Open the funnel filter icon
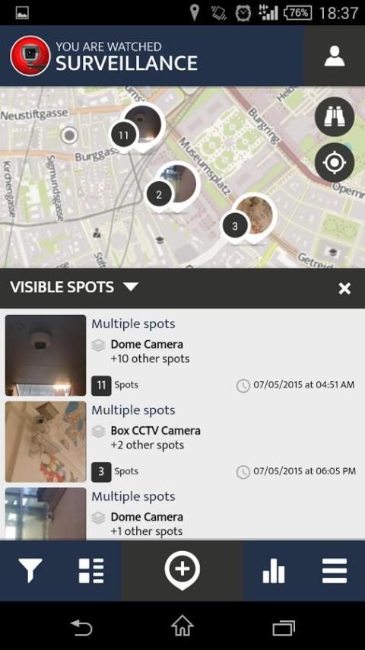Screen dimensions: 365x650 point(30,570)
